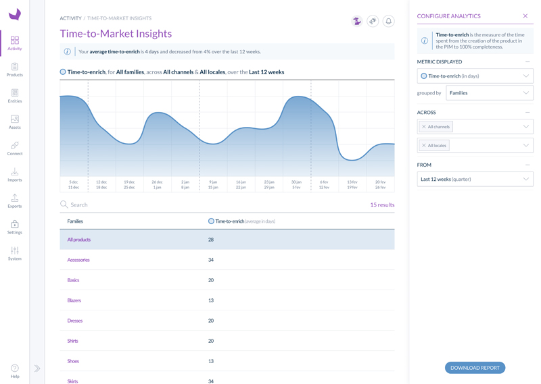The image size is (541, 384).
Task: Click the 20 fev 26 fev chart label
Action: [380, 185]
